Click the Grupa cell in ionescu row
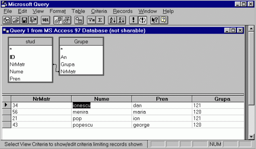This screenshot has height=149, width=256. pyautogui.click(x=218, y=105)
